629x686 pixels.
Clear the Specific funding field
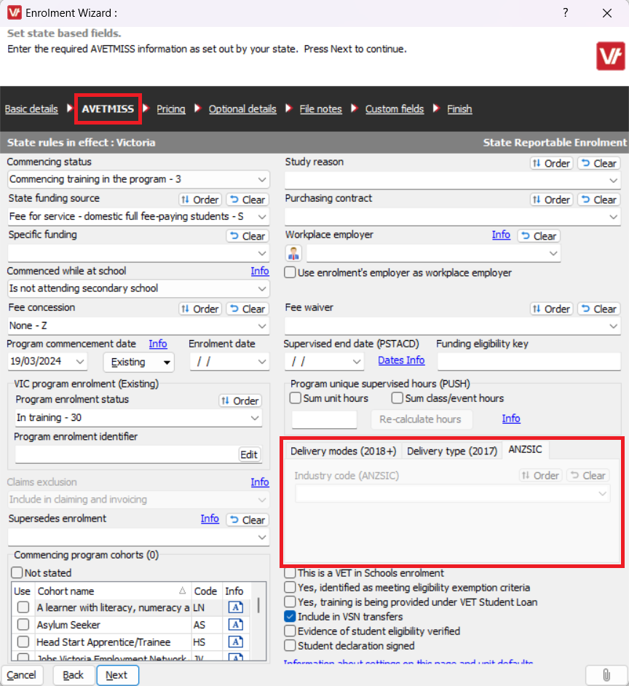point(248,236)
